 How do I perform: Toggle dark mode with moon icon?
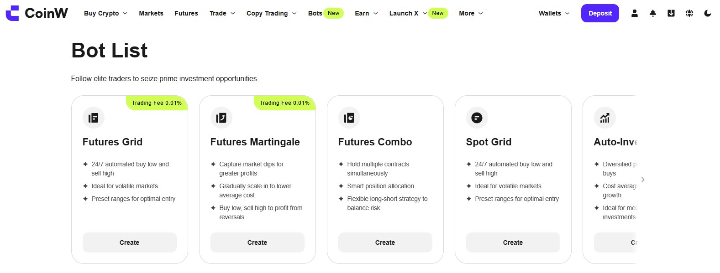click(x=708, y=13)
